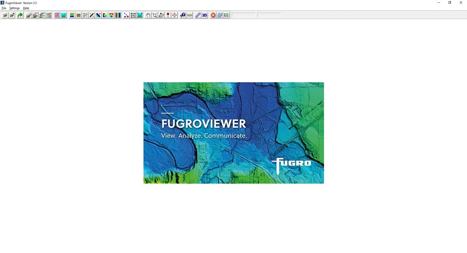This screenshot has width=467, height=253.
Task: Click the layer with up arrow icon
Action: tap(161, 15)
